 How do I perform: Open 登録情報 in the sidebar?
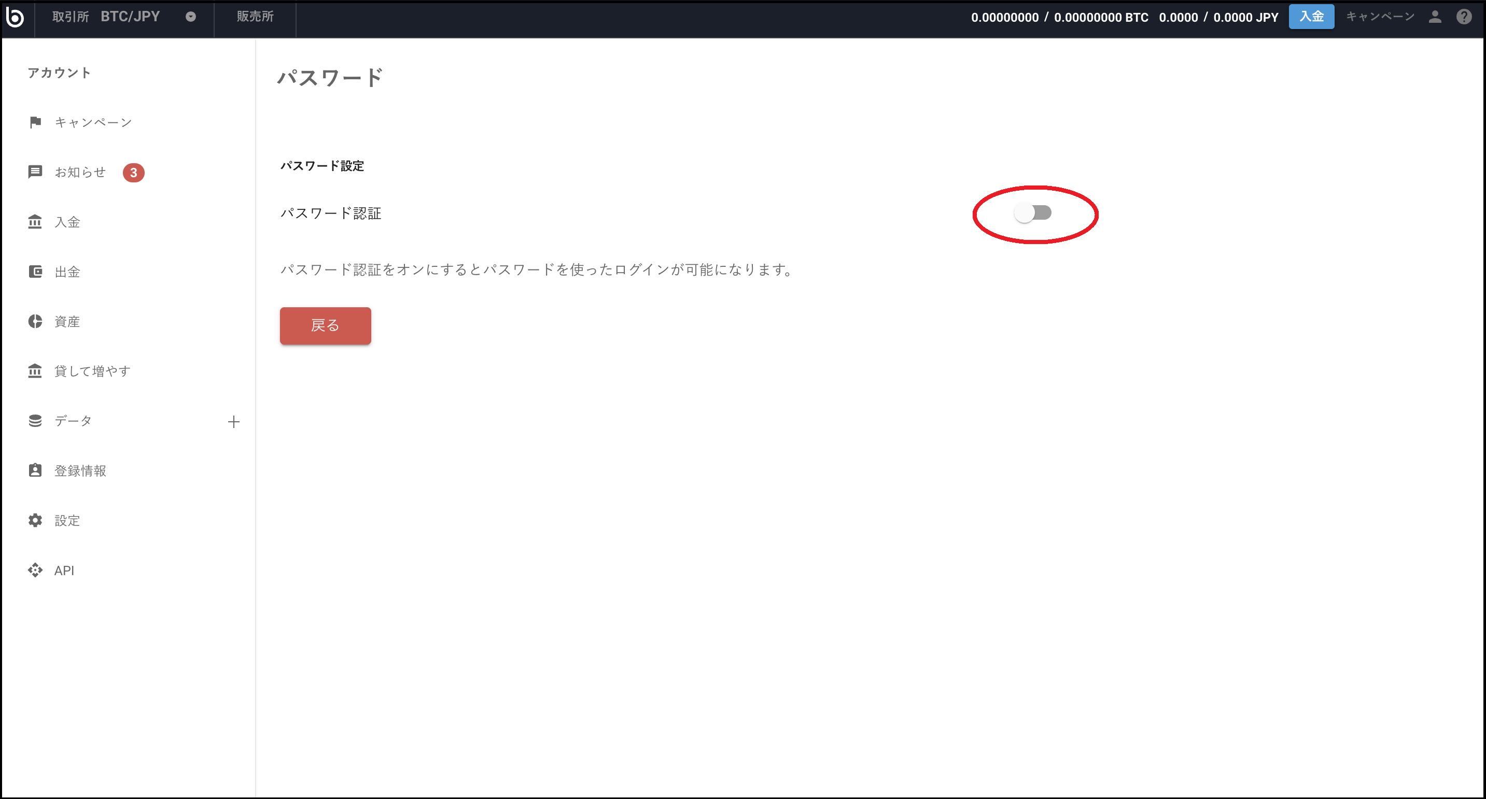point(80,471)
